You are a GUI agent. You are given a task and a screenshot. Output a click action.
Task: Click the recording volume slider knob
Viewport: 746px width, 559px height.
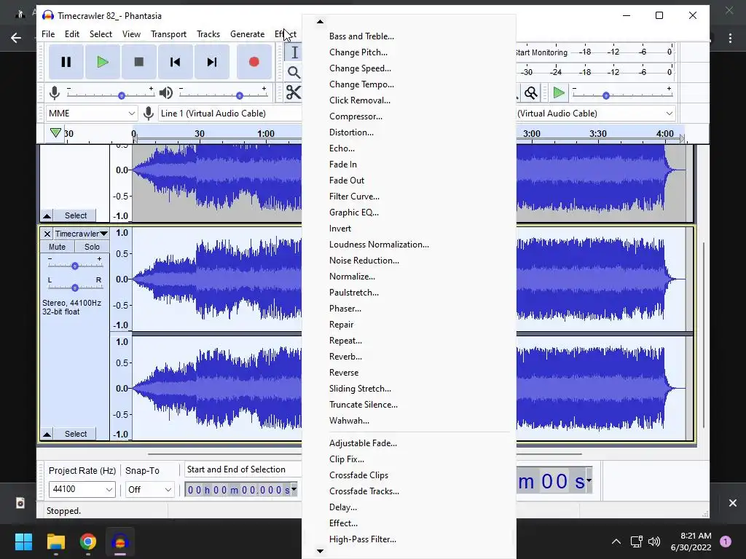coord(122,95)
